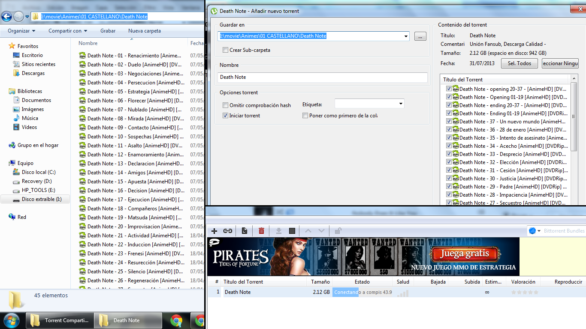Move torrent down in queue arrow
This screenshot has height=329, width=586.
321,231
